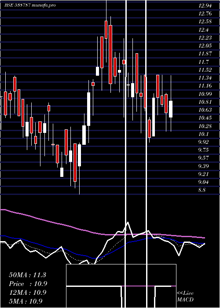Select the 5MA : 10.9 readout

pos(26,301)
